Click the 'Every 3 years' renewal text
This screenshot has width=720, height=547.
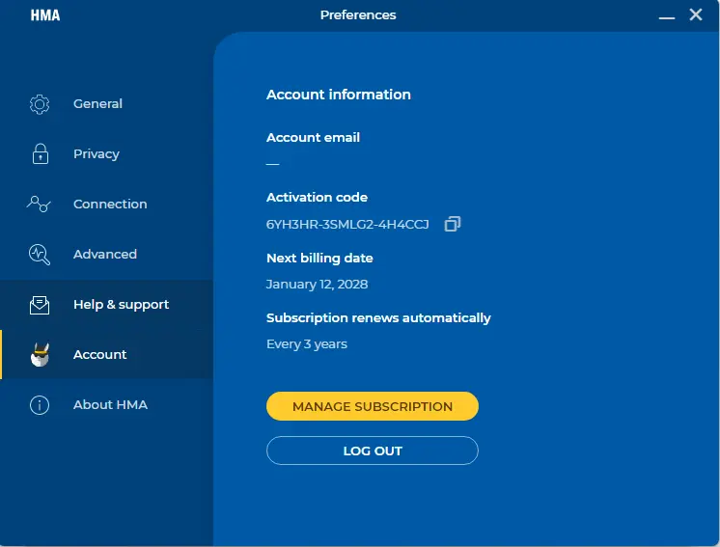point(307,344)
